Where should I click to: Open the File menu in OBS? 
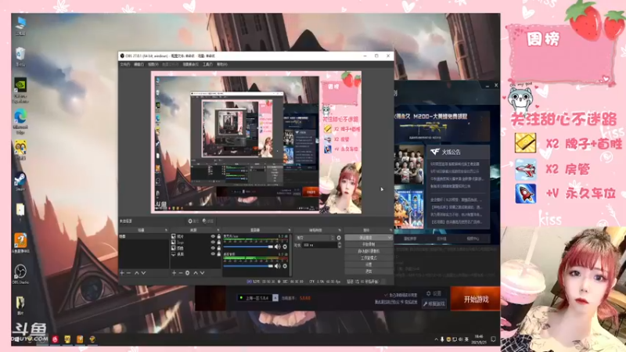point(125,64)
